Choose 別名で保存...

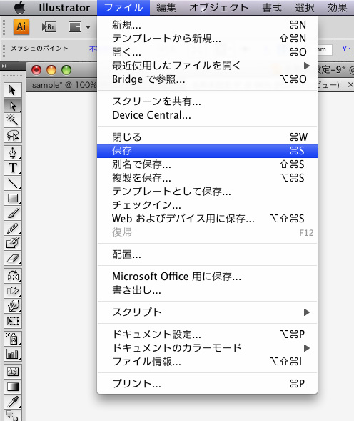(x=207, y=164)
